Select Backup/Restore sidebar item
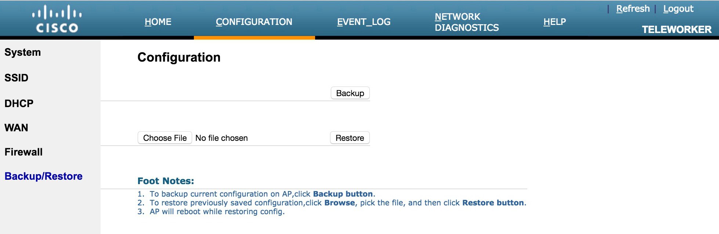The height and width of the screenshot is (234, 719). coord(43,176)
